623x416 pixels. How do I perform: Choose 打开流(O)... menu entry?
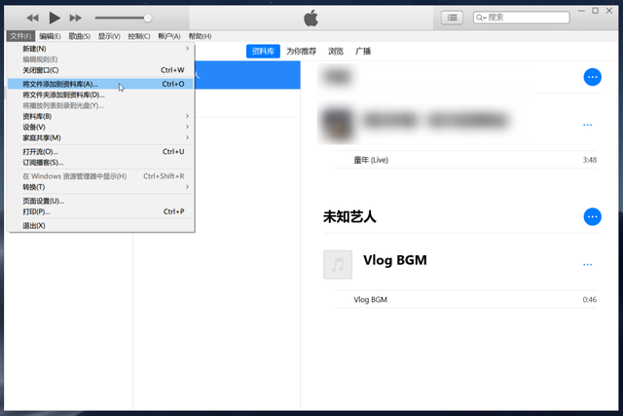click(x=100, y=152)
